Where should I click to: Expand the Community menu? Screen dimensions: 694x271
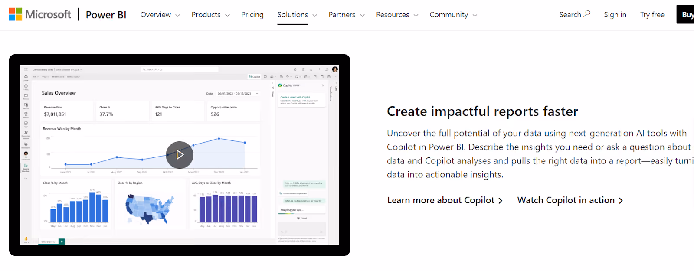(453, 15)
